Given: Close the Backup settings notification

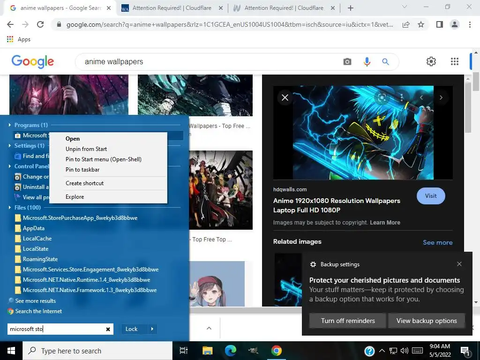Looking at the screenshot, I should tap(459, 264).
